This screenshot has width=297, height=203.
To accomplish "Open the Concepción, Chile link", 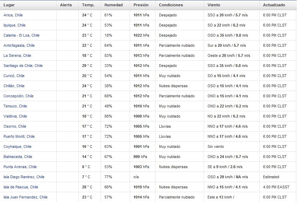I will click(19, 96).
